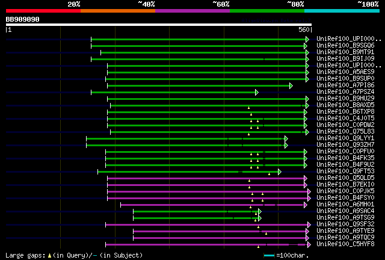Open hit UniRef100_A7PI86
The image size is (385, 260).
point(345,85)
